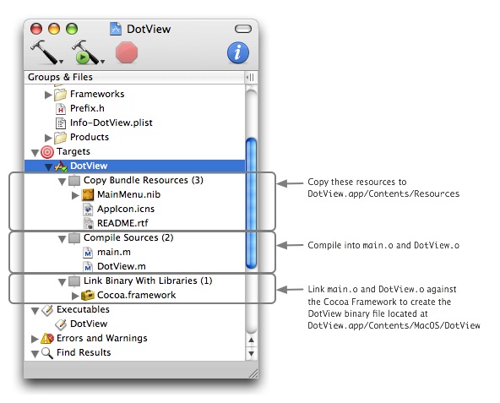Click the scroll down arrow
500x403 pixels.
pyautogui.click(x=252, y=353)
